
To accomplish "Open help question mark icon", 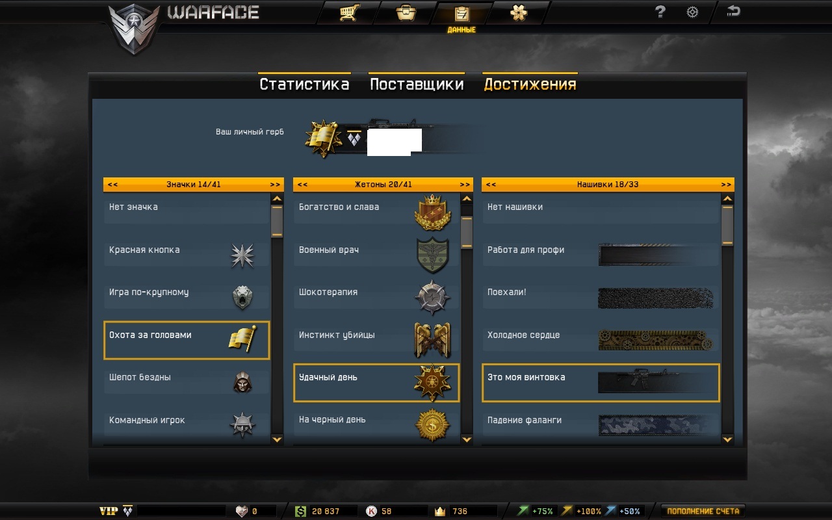I will (x=660, y=12).
